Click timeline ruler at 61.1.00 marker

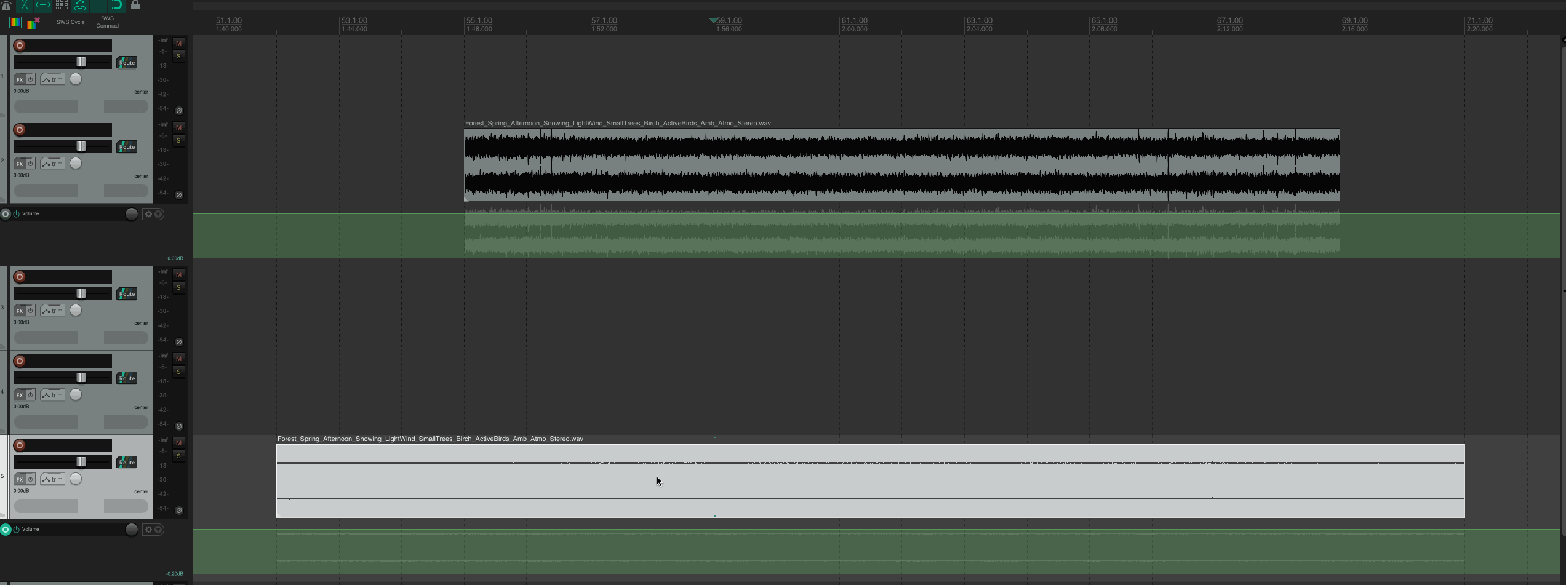point(854,21)
